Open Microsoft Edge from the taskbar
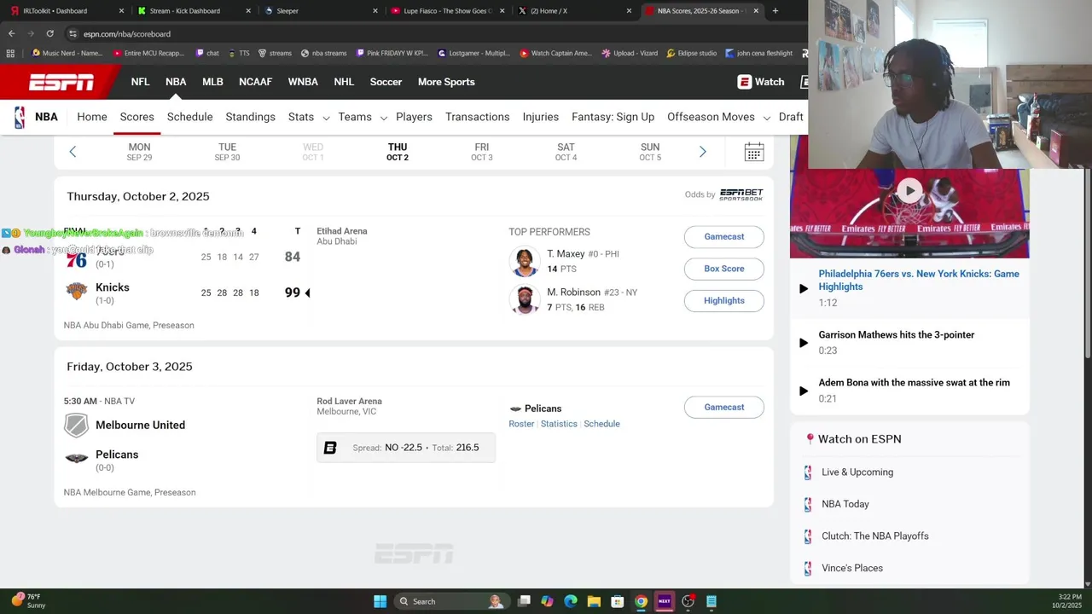The image size is (1092, 614). pos(571,601)
